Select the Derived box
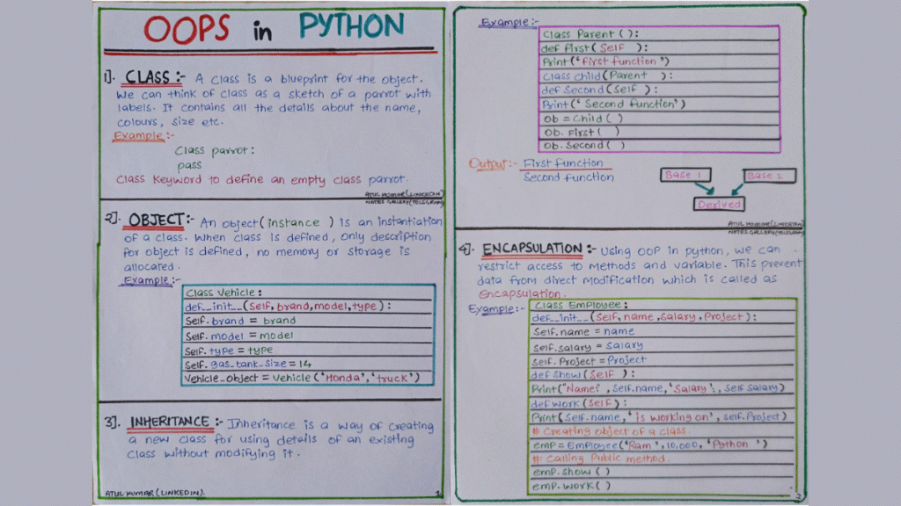The height and width of the screenshot is (506, 901). click(x=720, y=203)
